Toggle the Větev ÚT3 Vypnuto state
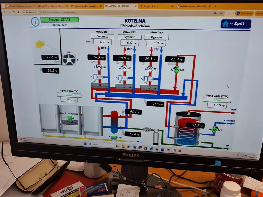Viewport: 263px width, 197px height. [x=156, y=37]
